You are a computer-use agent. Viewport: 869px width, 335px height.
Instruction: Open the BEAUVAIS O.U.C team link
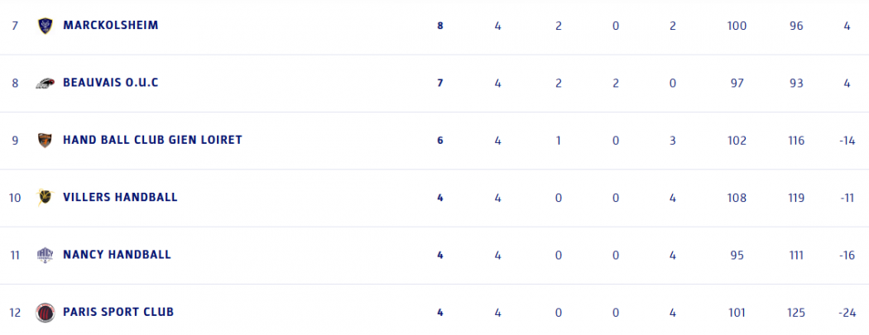[x=110, y=83]
